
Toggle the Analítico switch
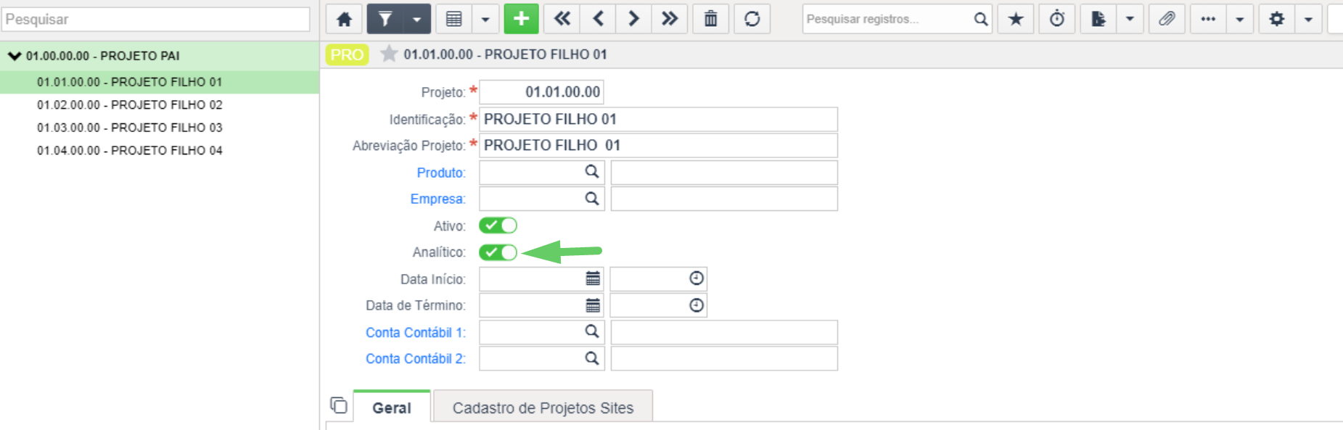498,252
